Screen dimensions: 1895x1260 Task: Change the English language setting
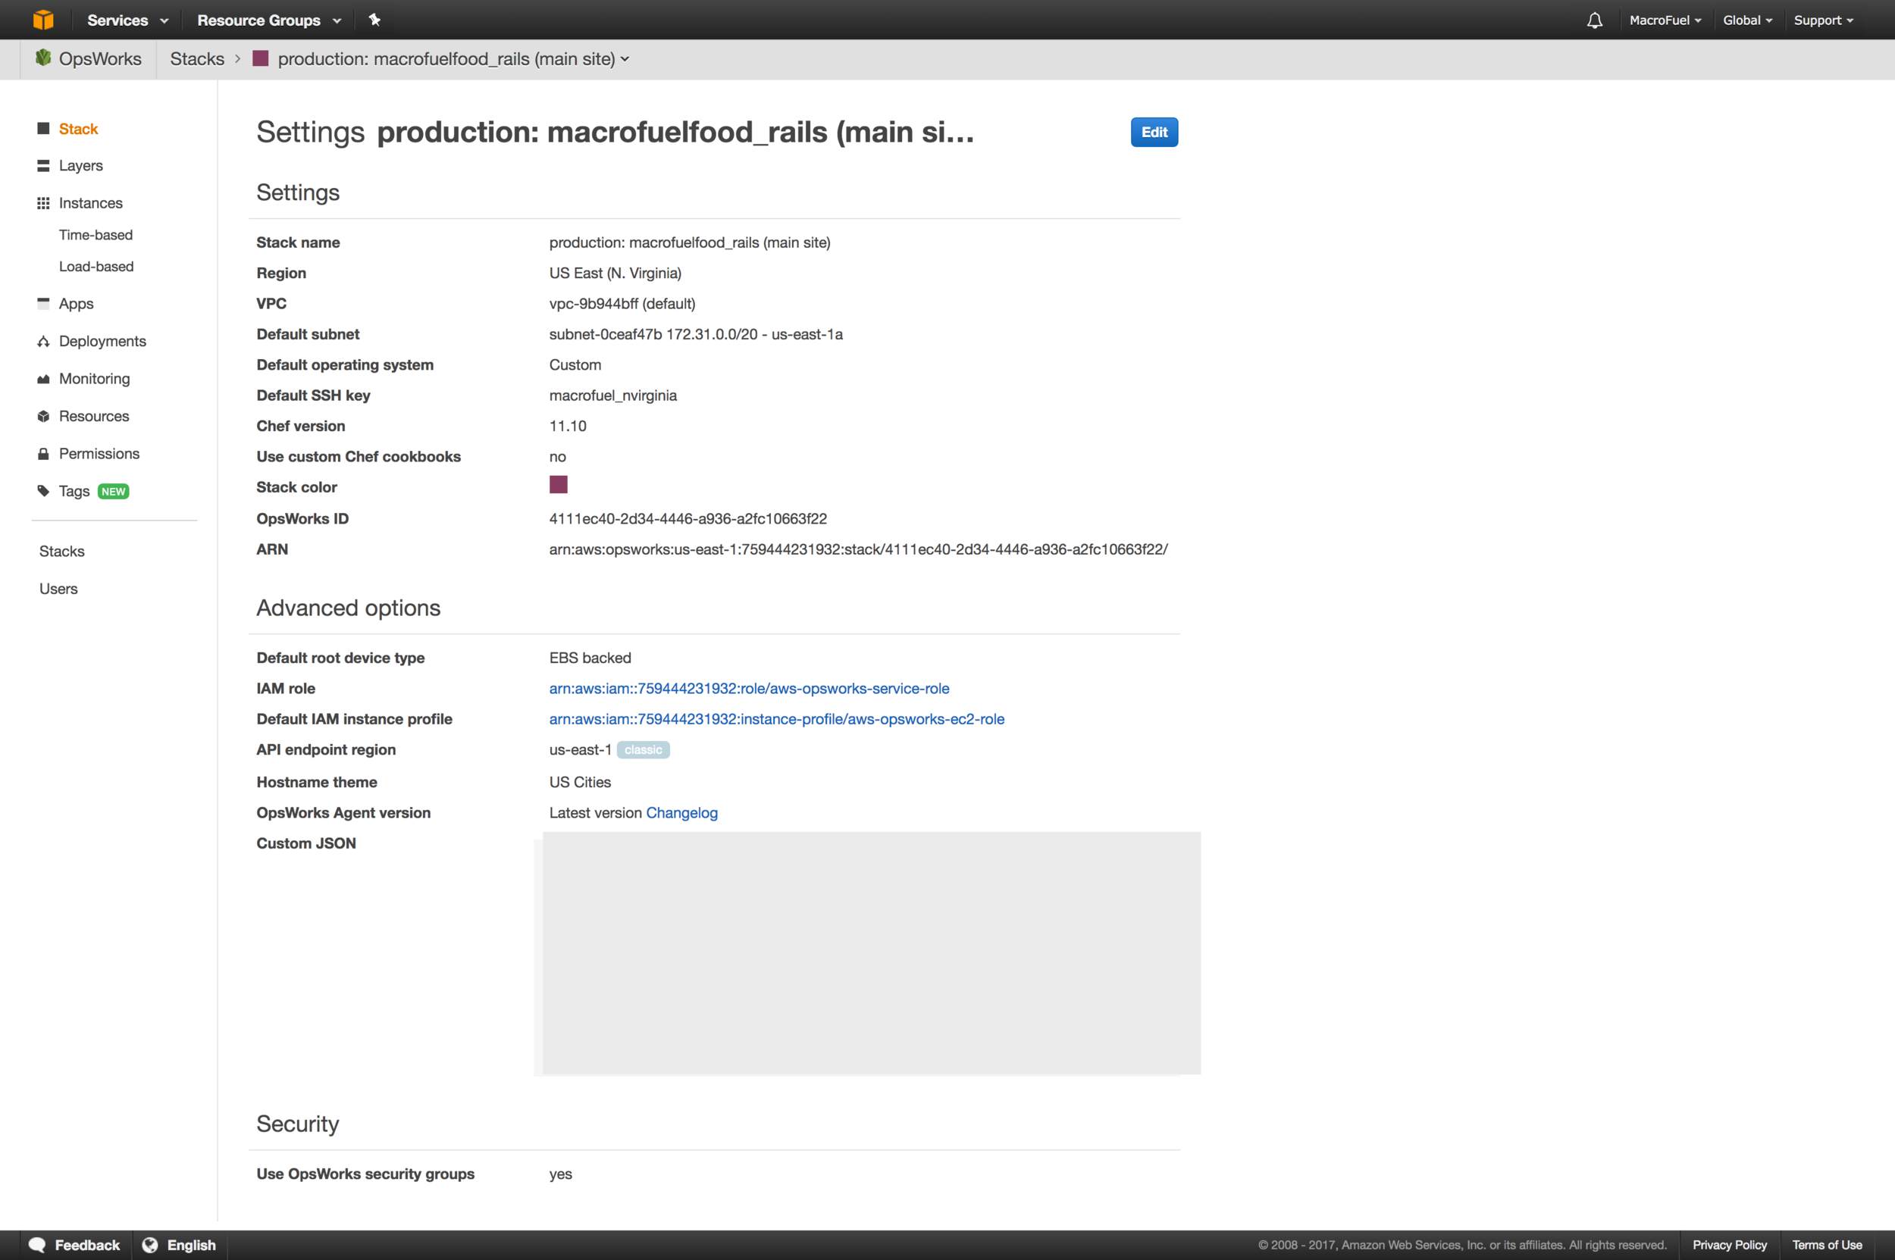click(191, 1245)
